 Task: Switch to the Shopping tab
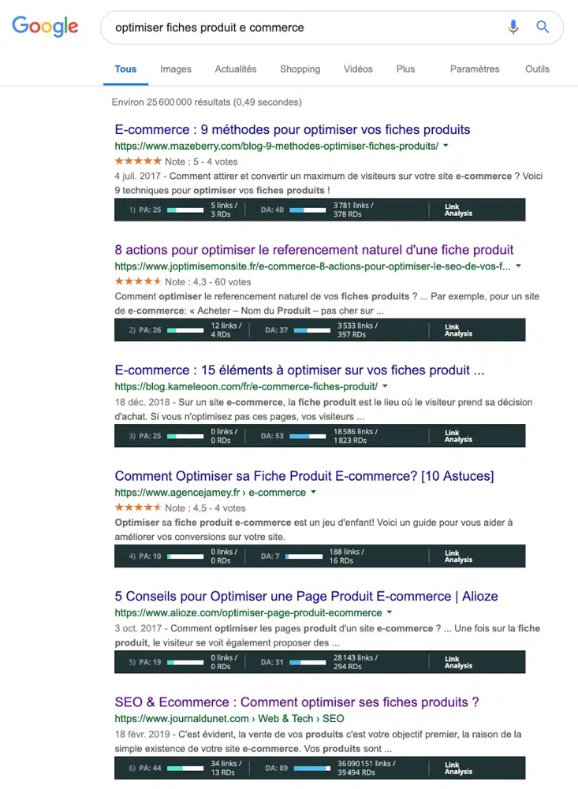coord(300,69)
